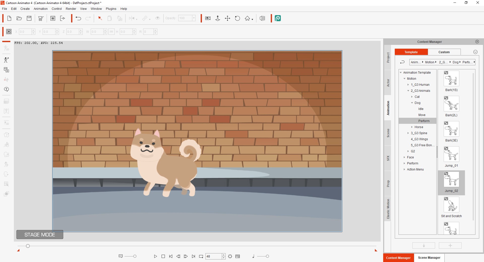Collapse the 2_G3 Animals folder
The image size is (484, 262).
tap(408, 91)
